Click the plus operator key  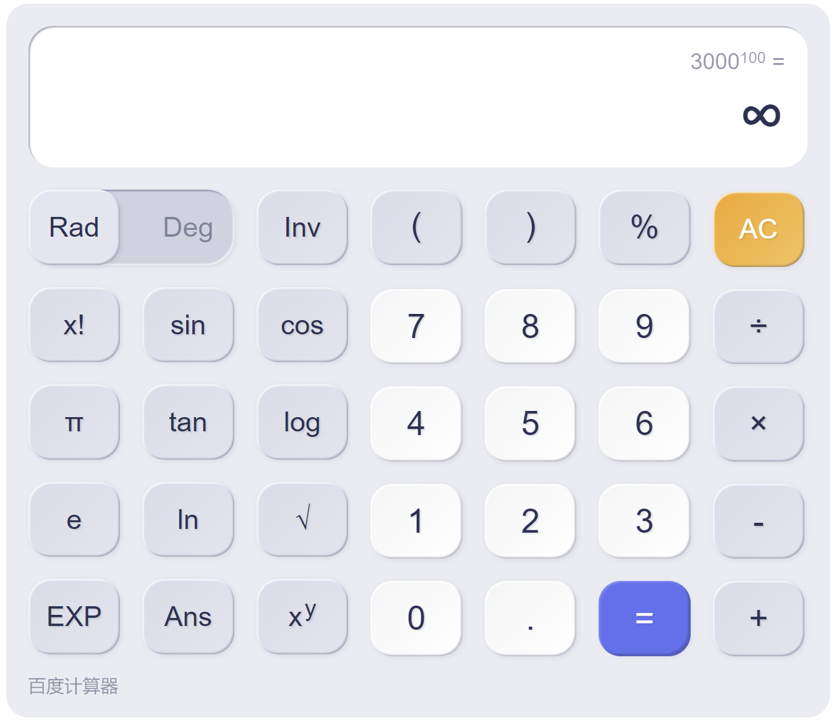[759, 618]
